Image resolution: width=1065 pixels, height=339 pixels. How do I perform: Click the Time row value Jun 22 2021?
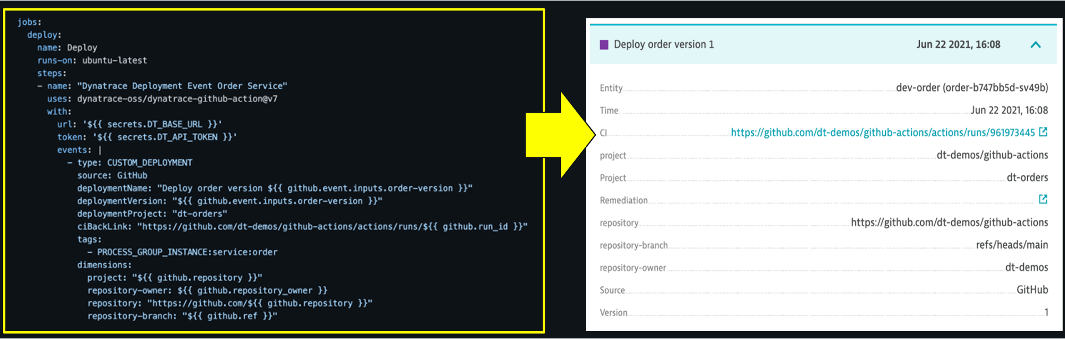pos(1009,110)
